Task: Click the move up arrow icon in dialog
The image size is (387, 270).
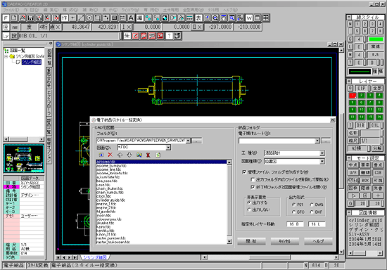Action: point(120,155)
